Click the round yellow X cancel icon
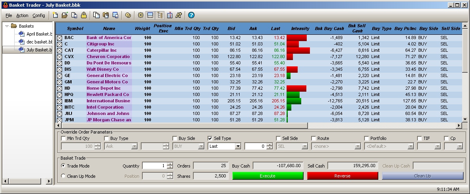470x194 pixels. (128, 15)
